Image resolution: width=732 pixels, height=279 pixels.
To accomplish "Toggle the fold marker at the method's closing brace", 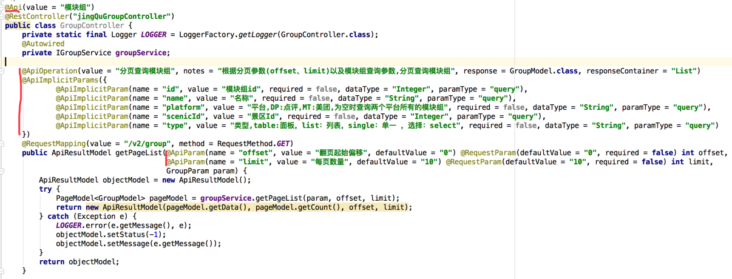I will [x=2, y=271].
